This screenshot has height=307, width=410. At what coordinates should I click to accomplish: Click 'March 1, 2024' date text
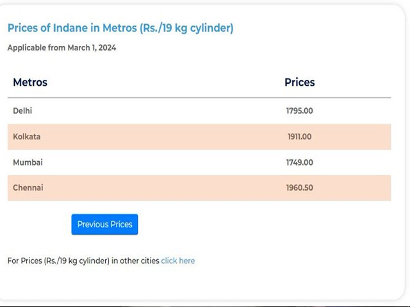[x=92, y=48]
